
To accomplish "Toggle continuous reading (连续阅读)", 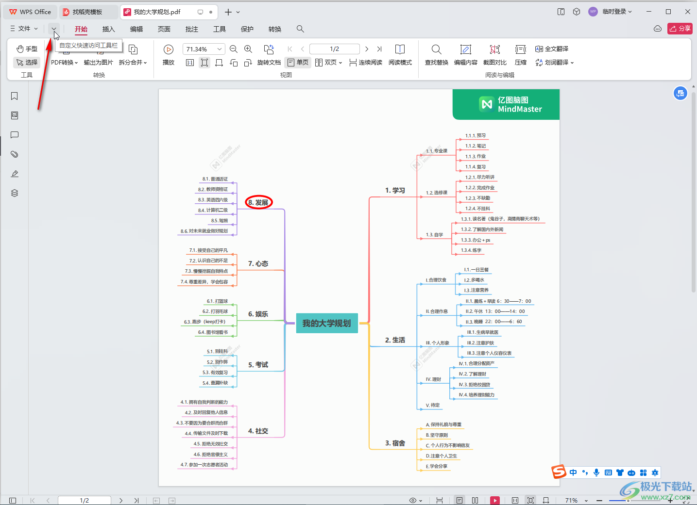I will click(366, 63).
